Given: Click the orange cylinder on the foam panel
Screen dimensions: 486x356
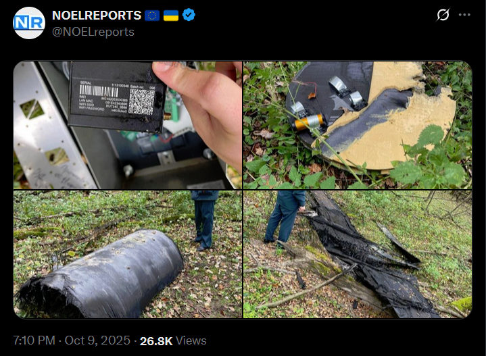Looking at the screenshot, I should point(309,122).
